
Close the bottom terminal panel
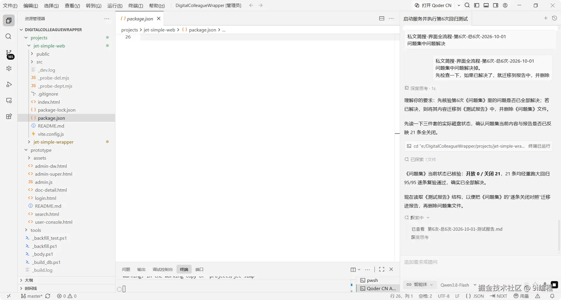pos(391,269)
